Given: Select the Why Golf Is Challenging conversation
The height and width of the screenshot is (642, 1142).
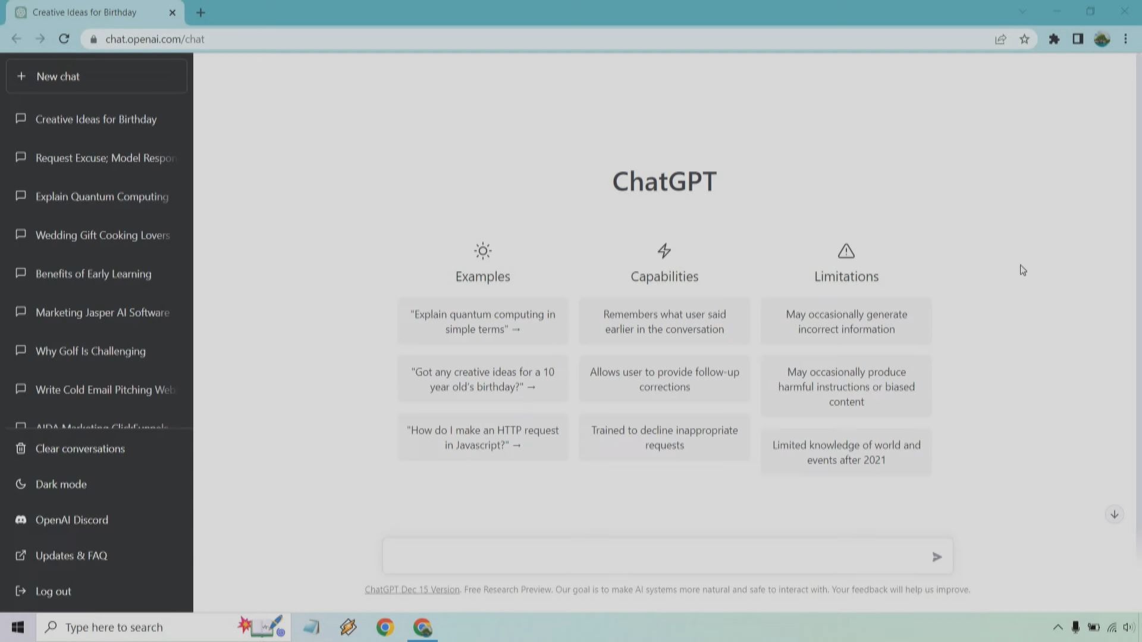Looking at the screenshot, I should coord(90,351).
